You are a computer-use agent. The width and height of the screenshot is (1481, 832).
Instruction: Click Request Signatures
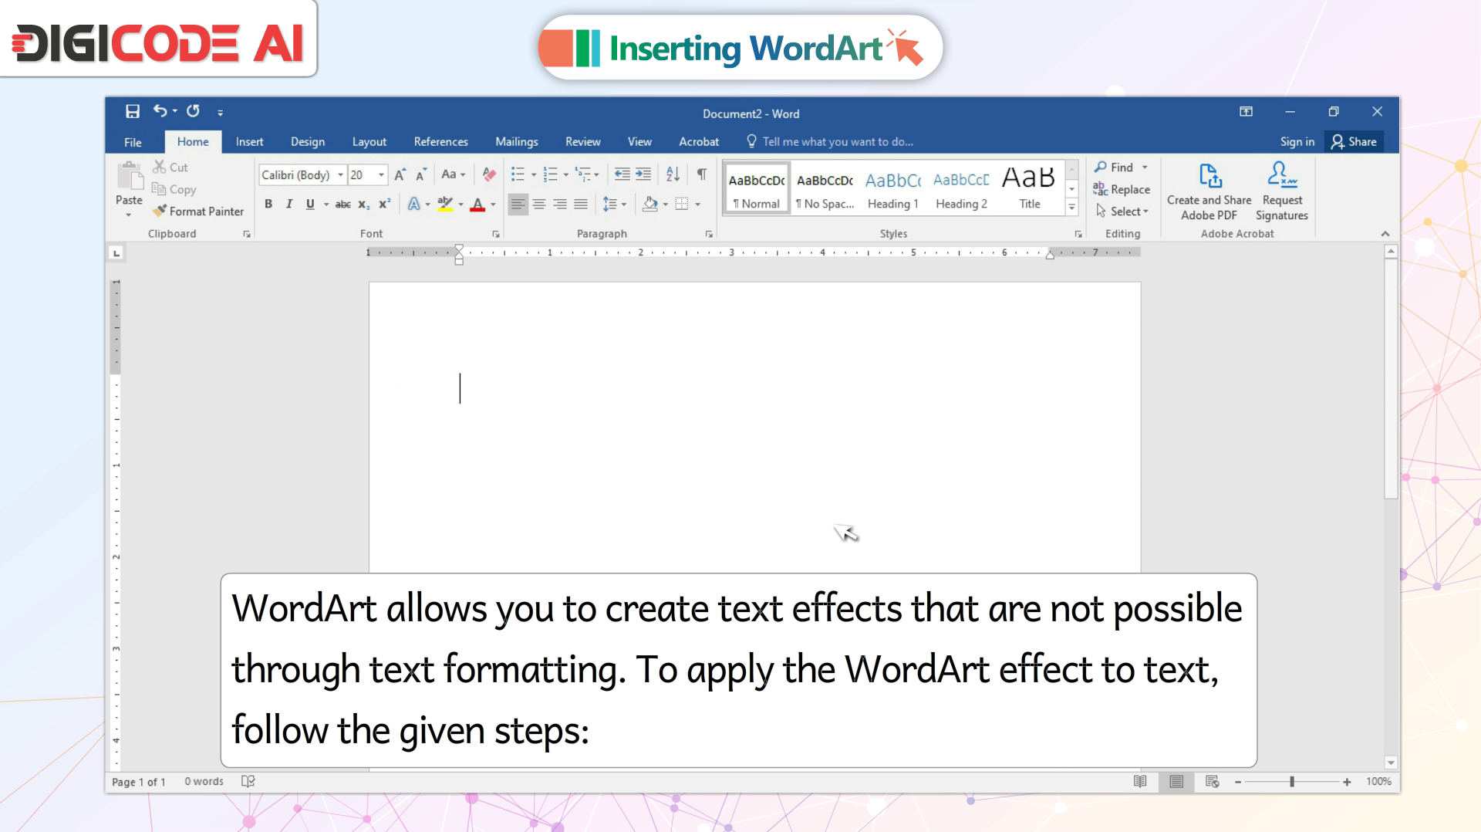point(1282,192)
